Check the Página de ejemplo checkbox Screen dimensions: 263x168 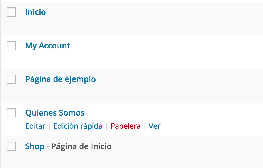point(11,79)
